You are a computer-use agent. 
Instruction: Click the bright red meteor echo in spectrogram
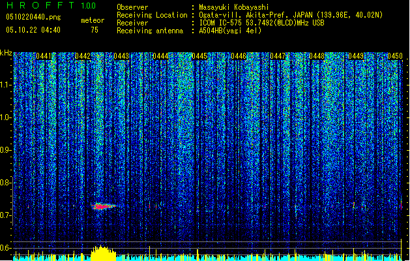coord(104,206)
